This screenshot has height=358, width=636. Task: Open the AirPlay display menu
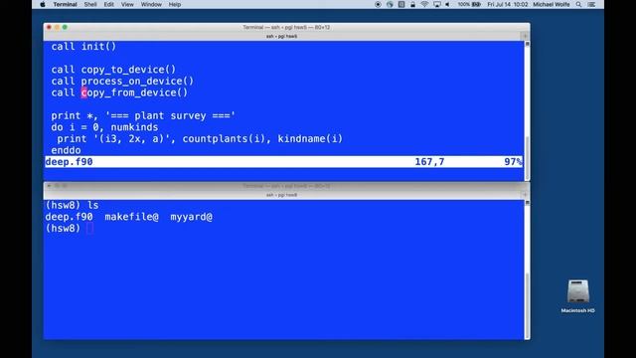pos(437,4)
